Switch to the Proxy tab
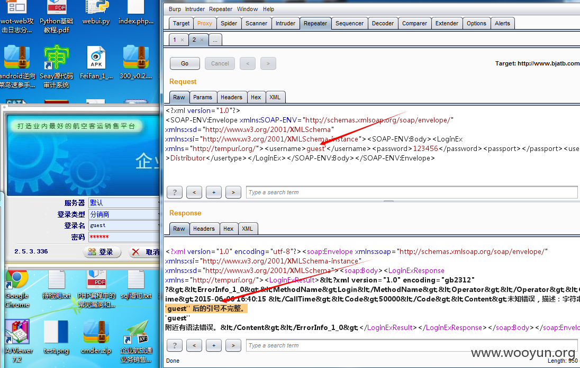Viewport: 580px width, 368px height. tap(205, 23)
